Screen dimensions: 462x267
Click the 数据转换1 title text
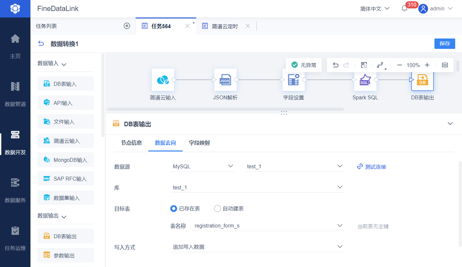(x=64, y=44)
